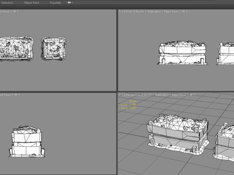This screenshot has width=234, height=175.
Task: Open the Front viewport [+] general menu
Action: pos(122,11)
